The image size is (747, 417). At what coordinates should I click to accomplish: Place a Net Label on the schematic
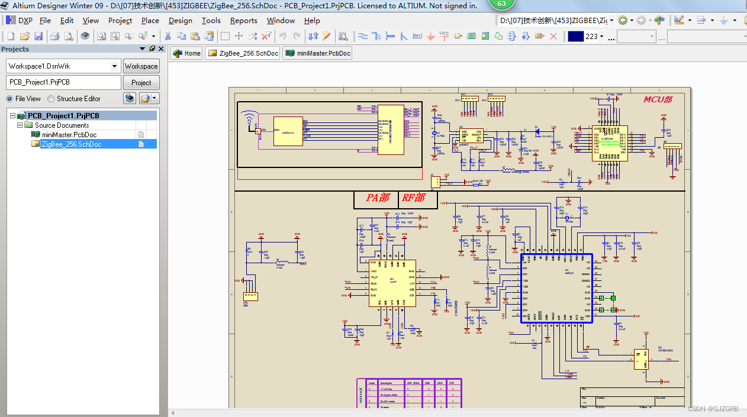pos(417,35)
